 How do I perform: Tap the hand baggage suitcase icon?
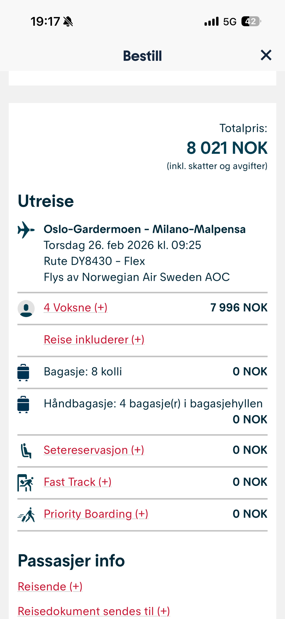(23, 404)
